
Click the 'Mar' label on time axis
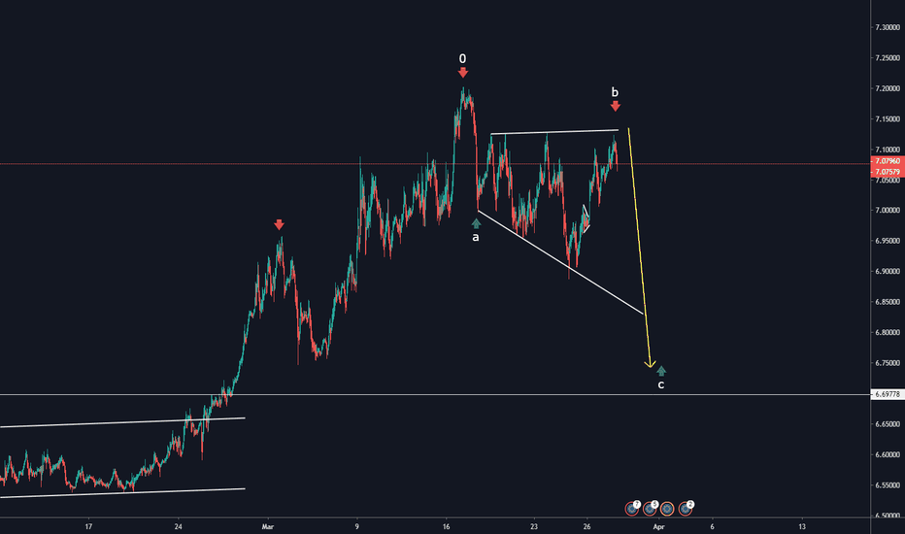[x=267, y=526]
